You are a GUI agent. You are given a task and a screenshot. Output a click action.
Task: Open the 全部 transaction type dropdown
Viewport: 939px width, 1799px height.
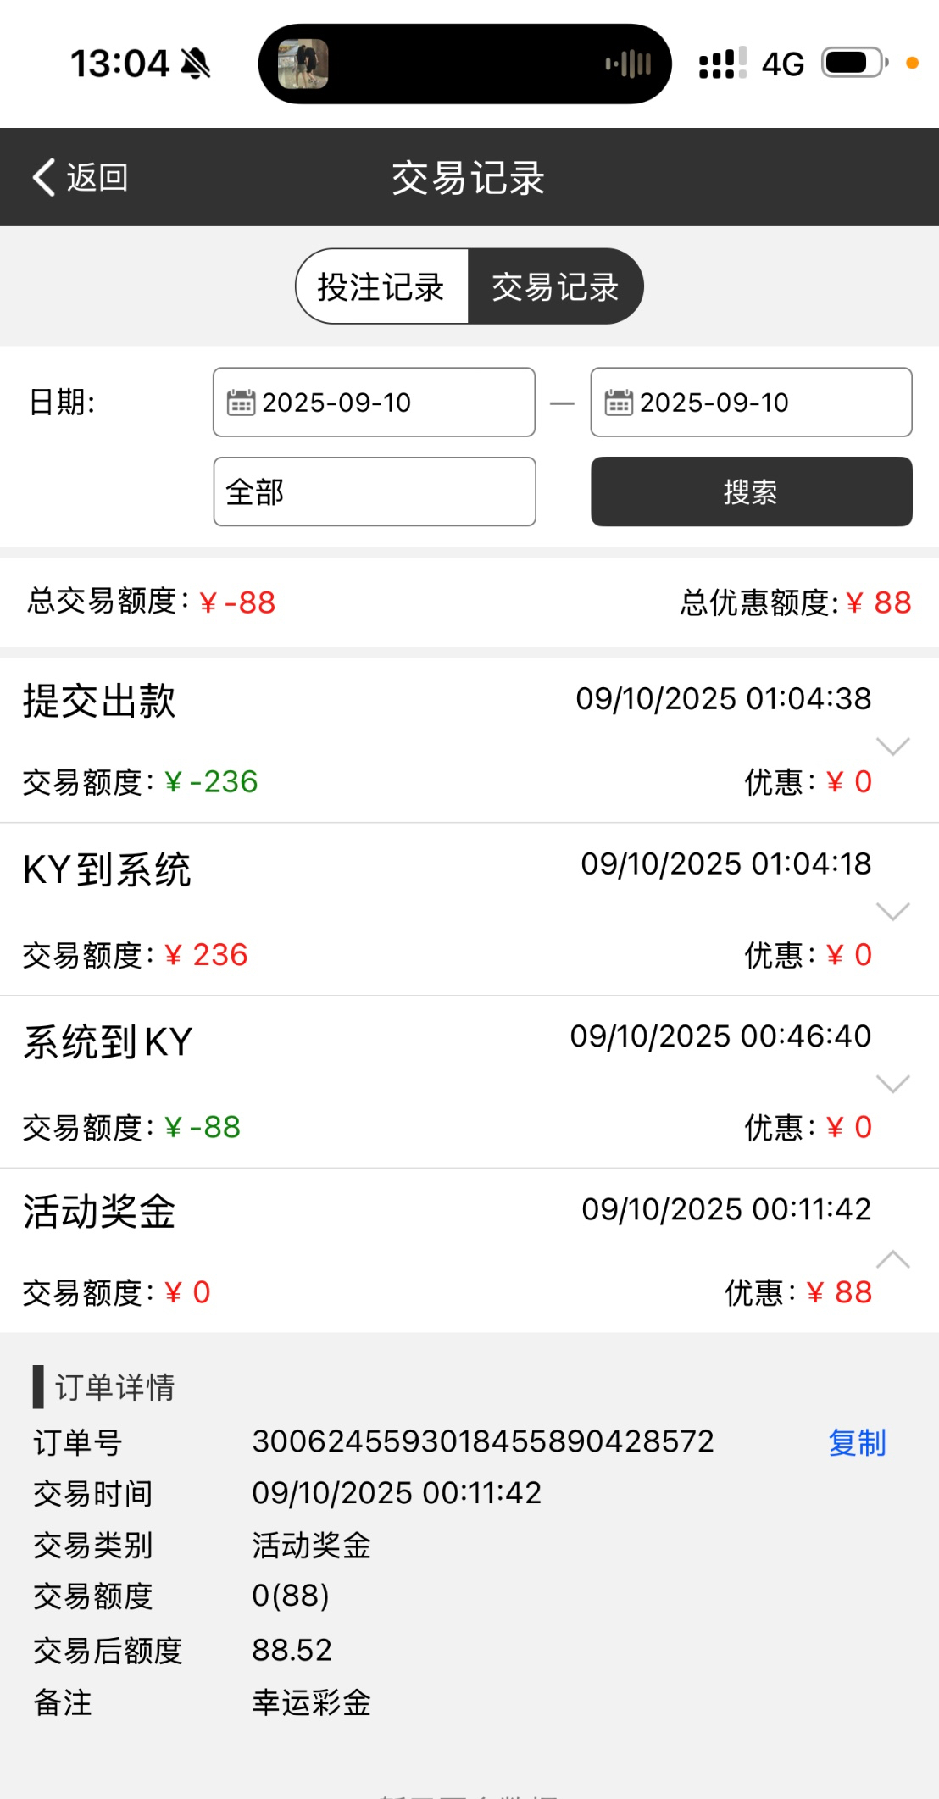point(374,491)
